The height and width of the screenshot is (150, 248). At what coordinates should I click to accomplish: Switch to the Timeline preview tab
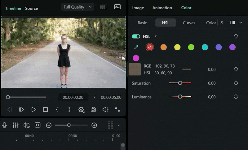click(x=13, y=8)
